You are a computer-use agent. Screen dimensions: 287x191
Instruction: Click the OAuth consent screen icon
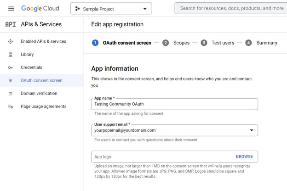click(x=11, y=80)
